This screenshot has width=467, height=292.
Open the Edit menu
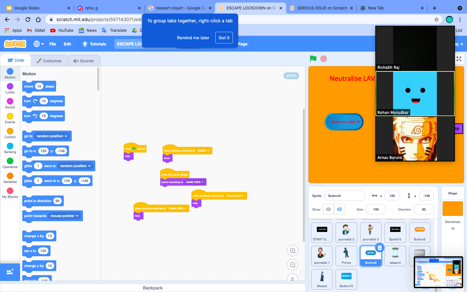click(67, 44)
